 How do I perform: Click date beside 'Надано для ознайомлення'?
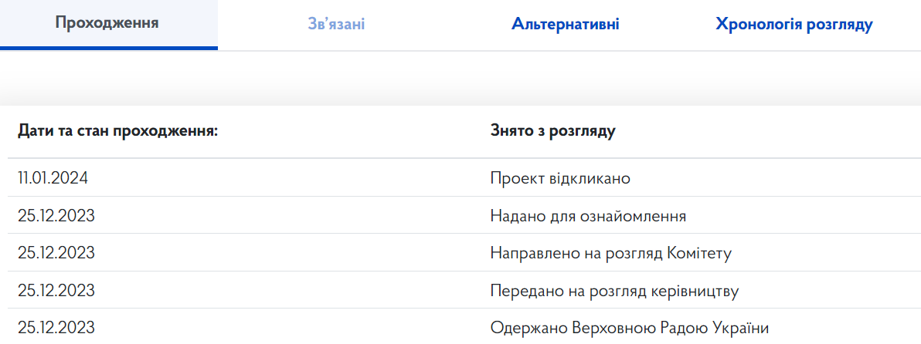point(56,215)
